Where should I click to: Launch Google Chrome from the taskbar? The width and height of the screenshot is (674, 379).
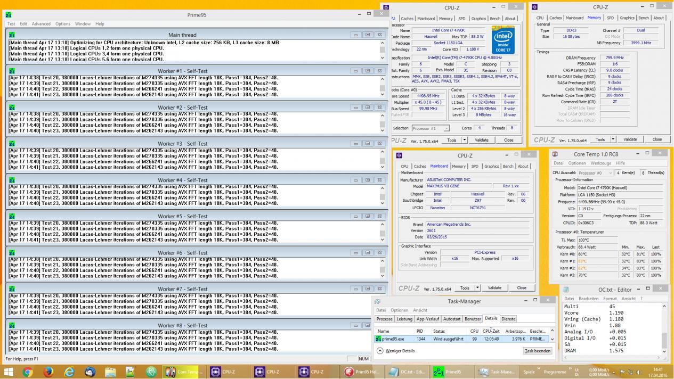click(x=28, y=372)
